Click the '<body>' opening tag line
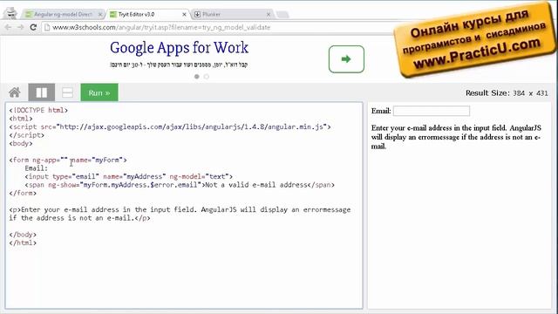 tap(21, 143)
